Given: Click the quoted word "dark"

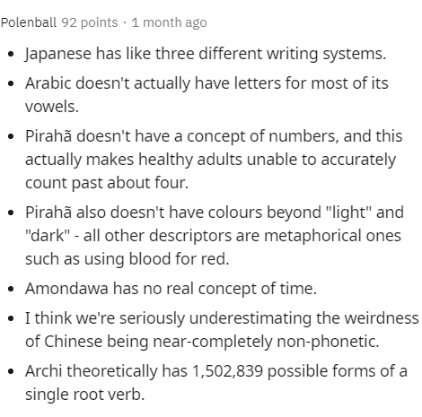Looking at the screenshot, I should [x=48, y=235].
